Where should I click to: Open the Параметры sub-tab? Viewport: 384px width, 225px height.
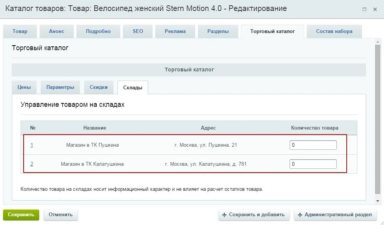click(60, 87)
